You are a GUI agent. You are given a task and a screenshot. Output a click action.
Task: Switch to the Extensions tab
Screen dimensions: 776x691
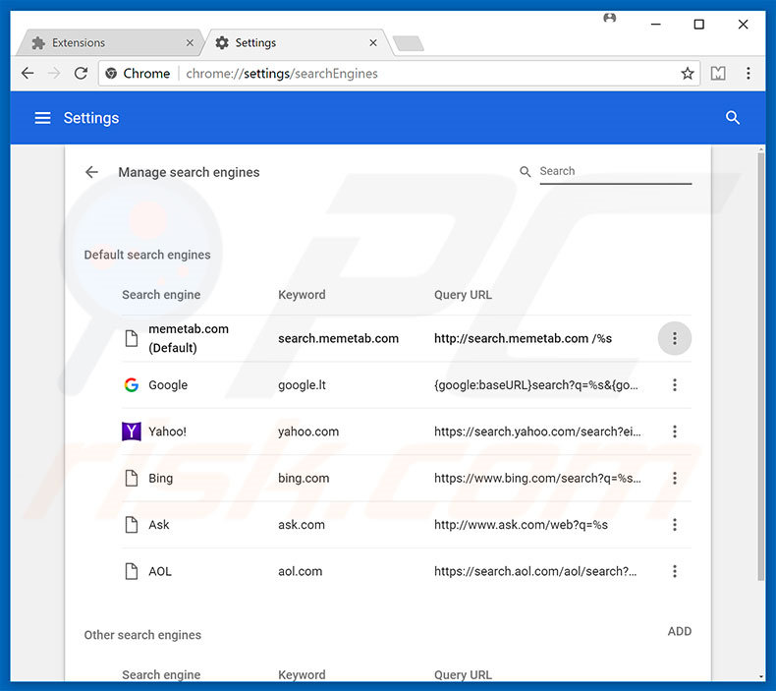109,43
